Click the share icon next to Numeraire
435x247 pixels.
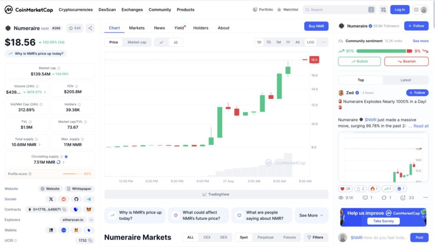(x=90, y=28)
